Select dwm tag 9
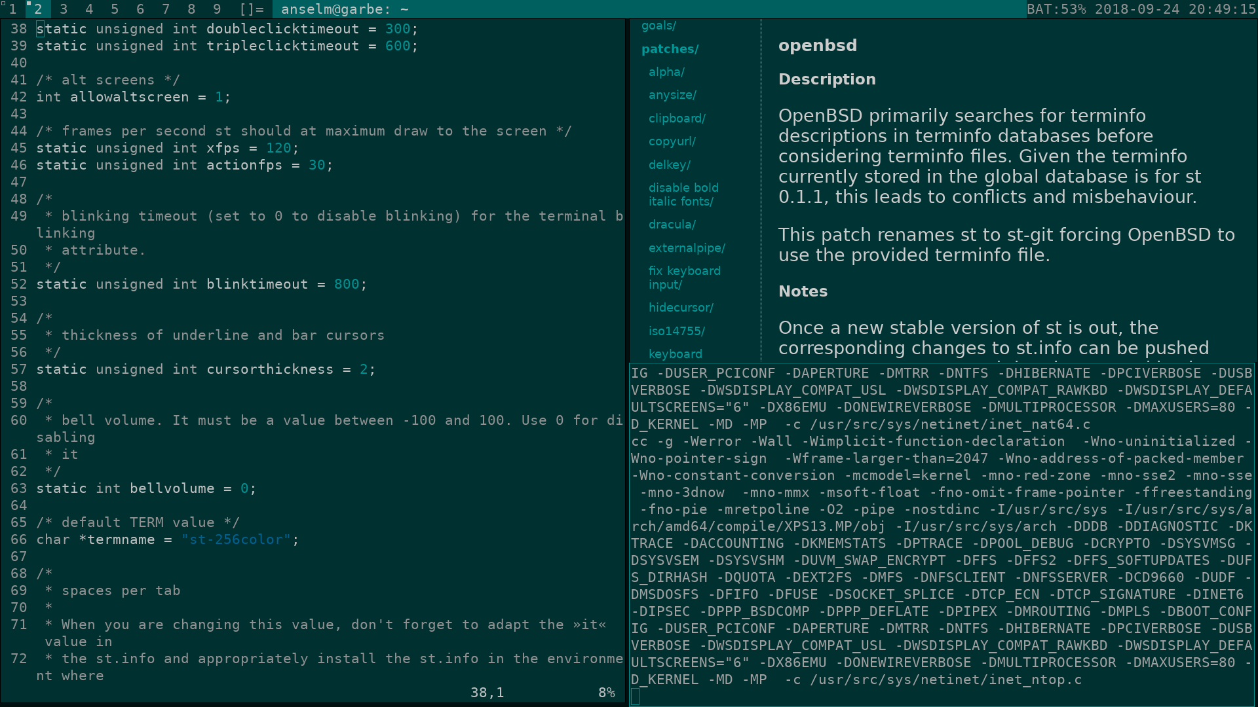The height and width of the screenshot is (707, 1258). click(x=217, y=9)
